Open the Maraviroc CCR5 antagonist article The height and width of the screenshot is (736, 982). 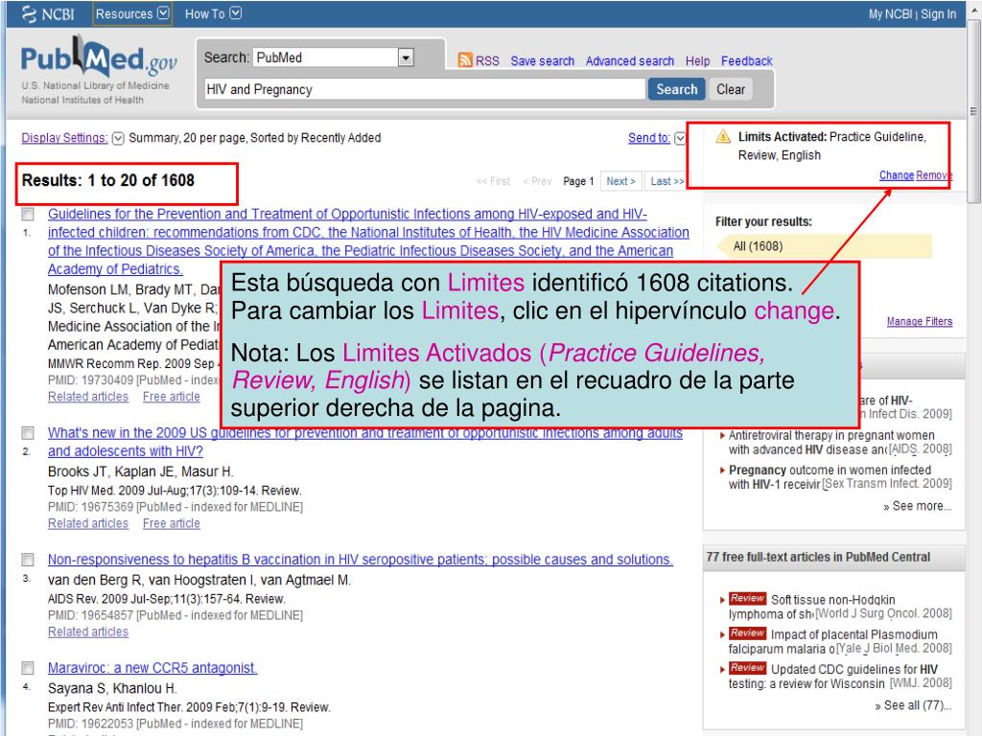pos(152,668)
